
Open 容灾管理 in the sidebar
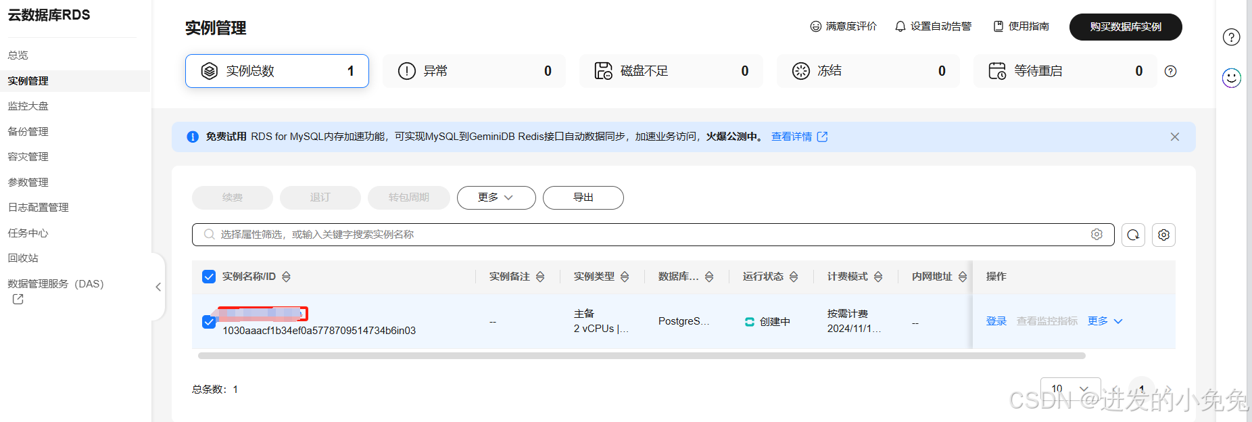click(x=28, y=157)
